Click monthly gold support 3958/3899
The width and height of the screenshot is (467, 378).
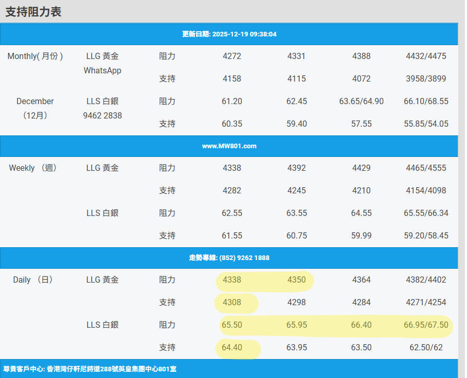click(426, 79)
